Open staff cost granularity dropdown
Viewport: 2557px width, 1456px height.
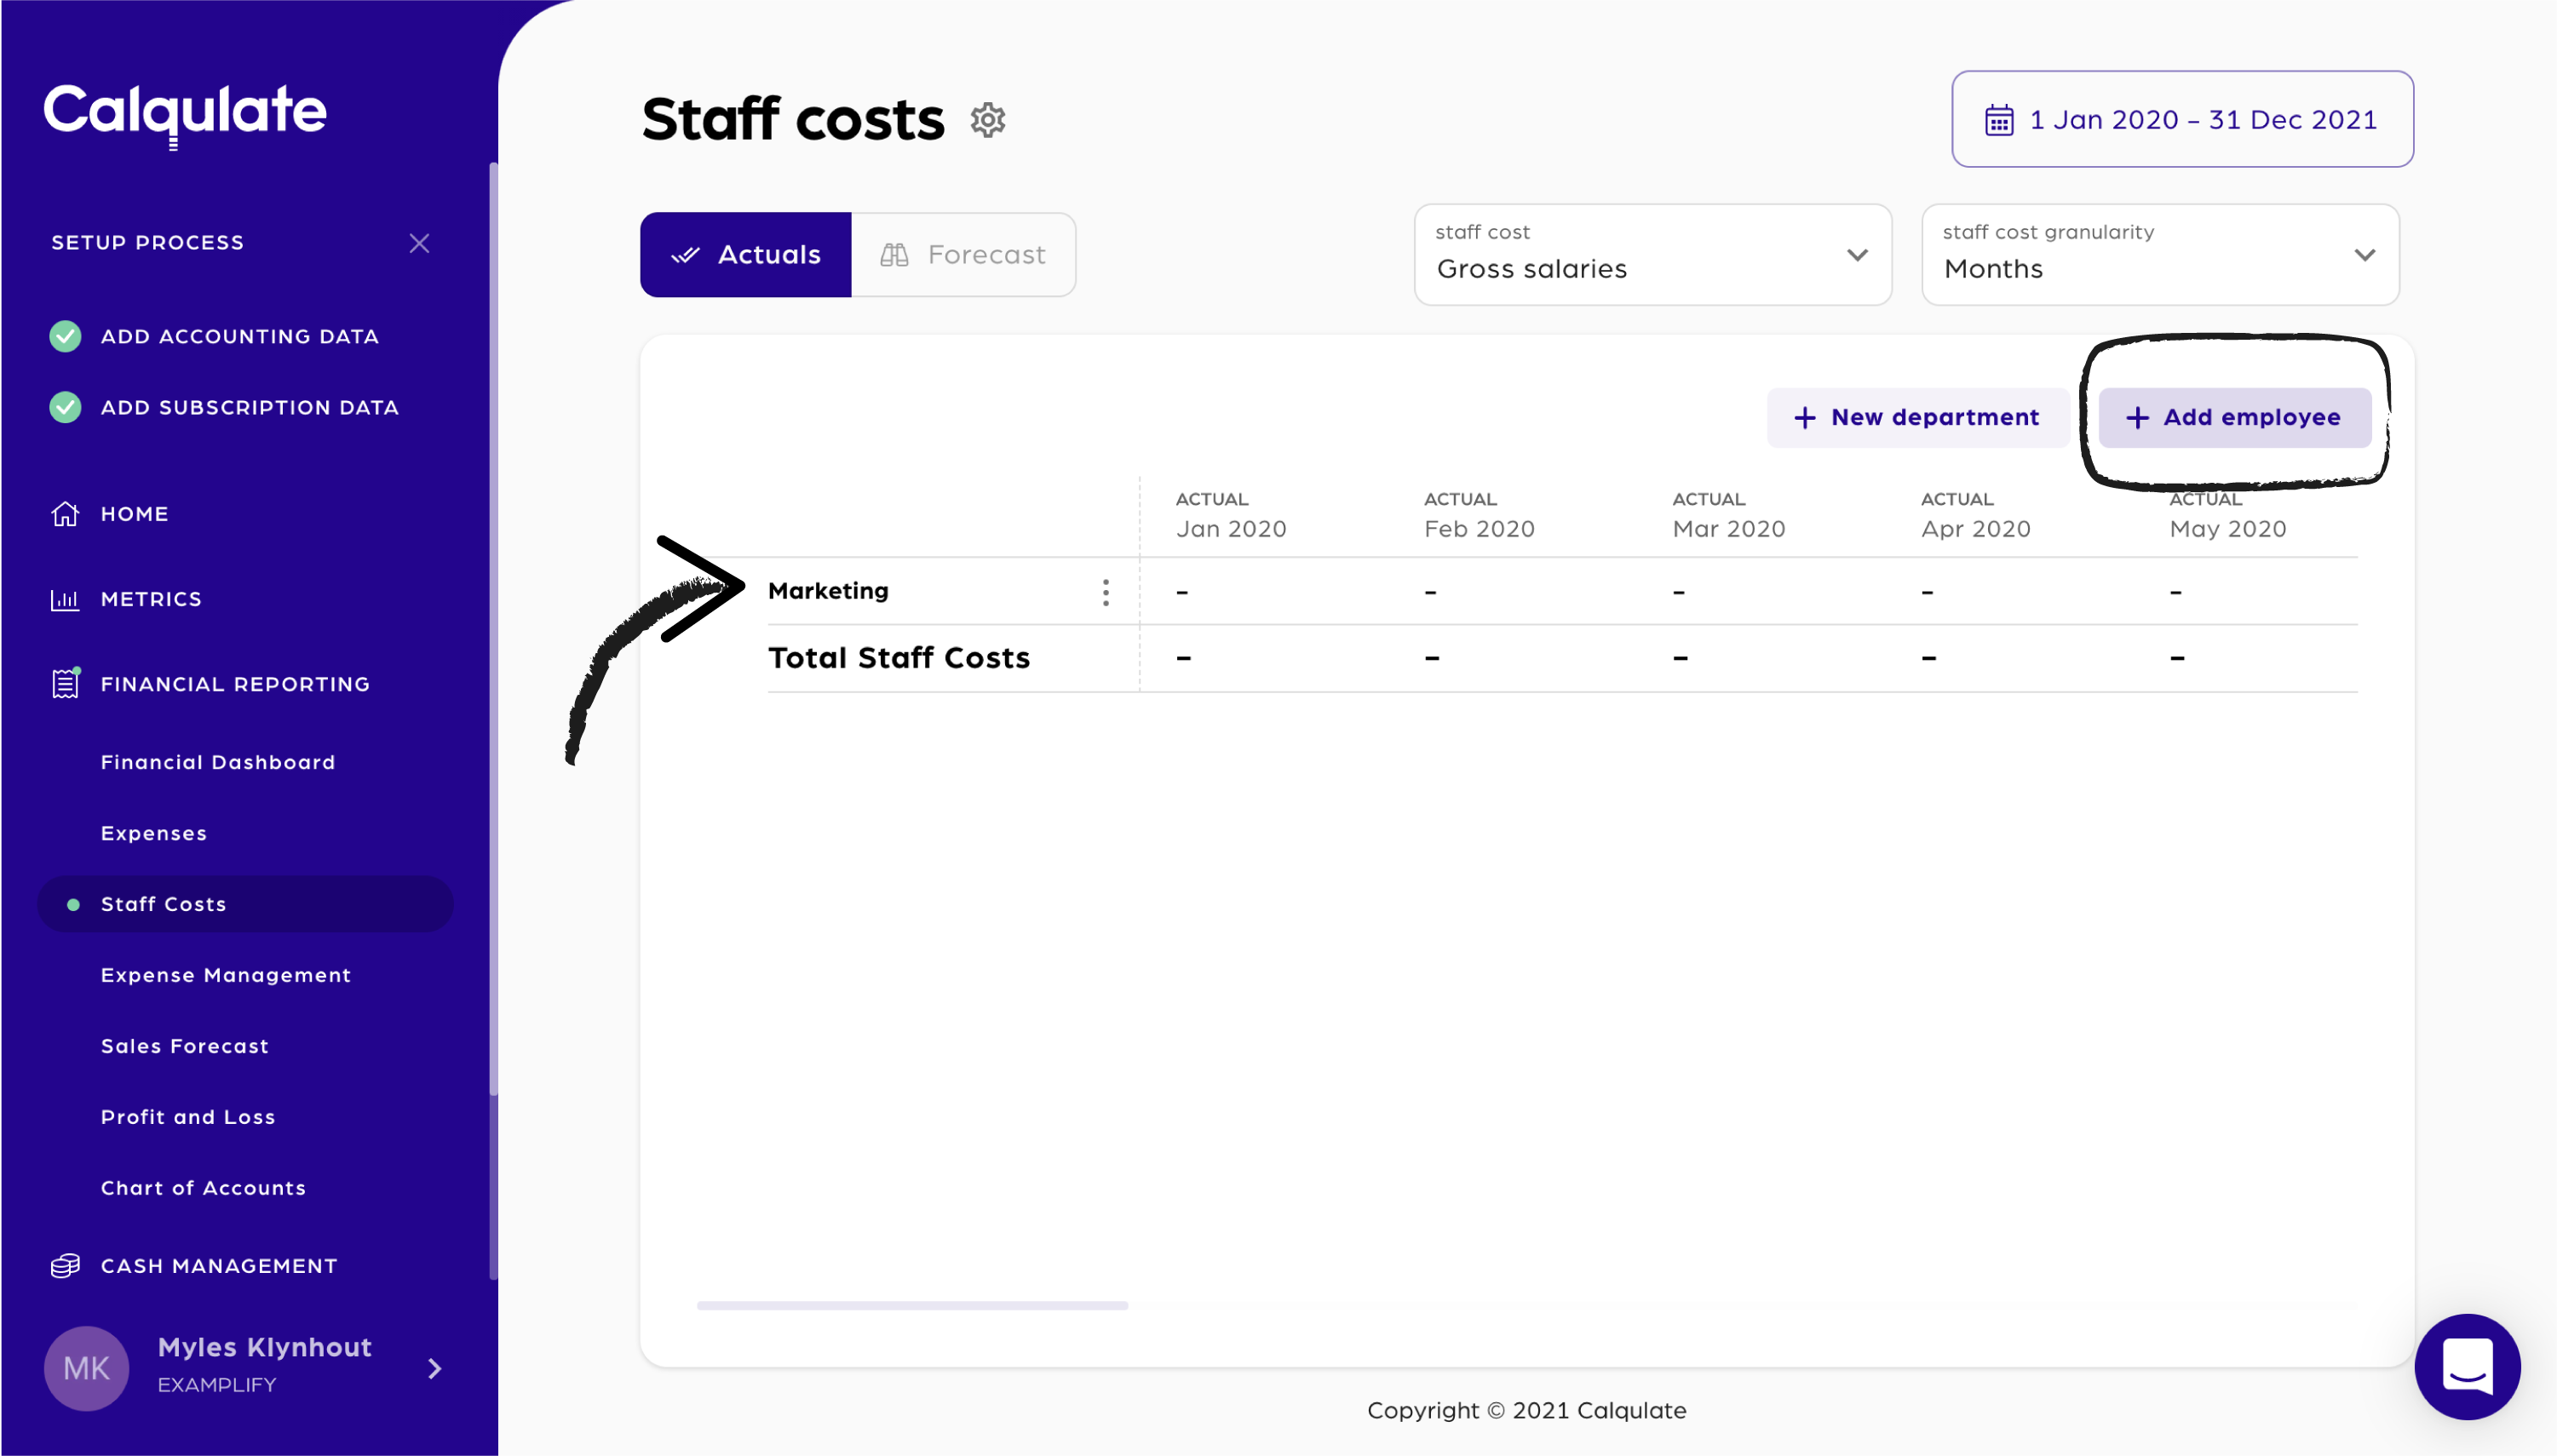point(2160,255)
